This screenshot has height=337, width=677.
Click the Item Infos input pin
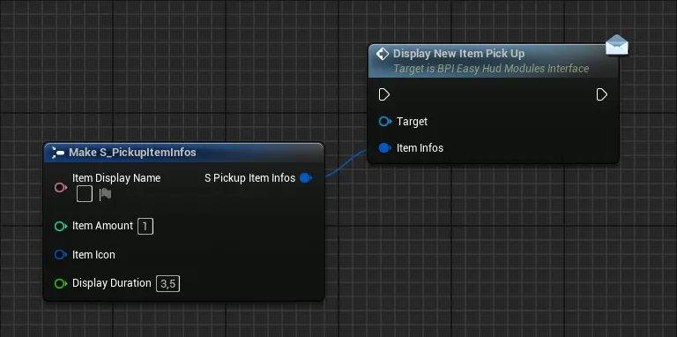click(x=384, y=147)
